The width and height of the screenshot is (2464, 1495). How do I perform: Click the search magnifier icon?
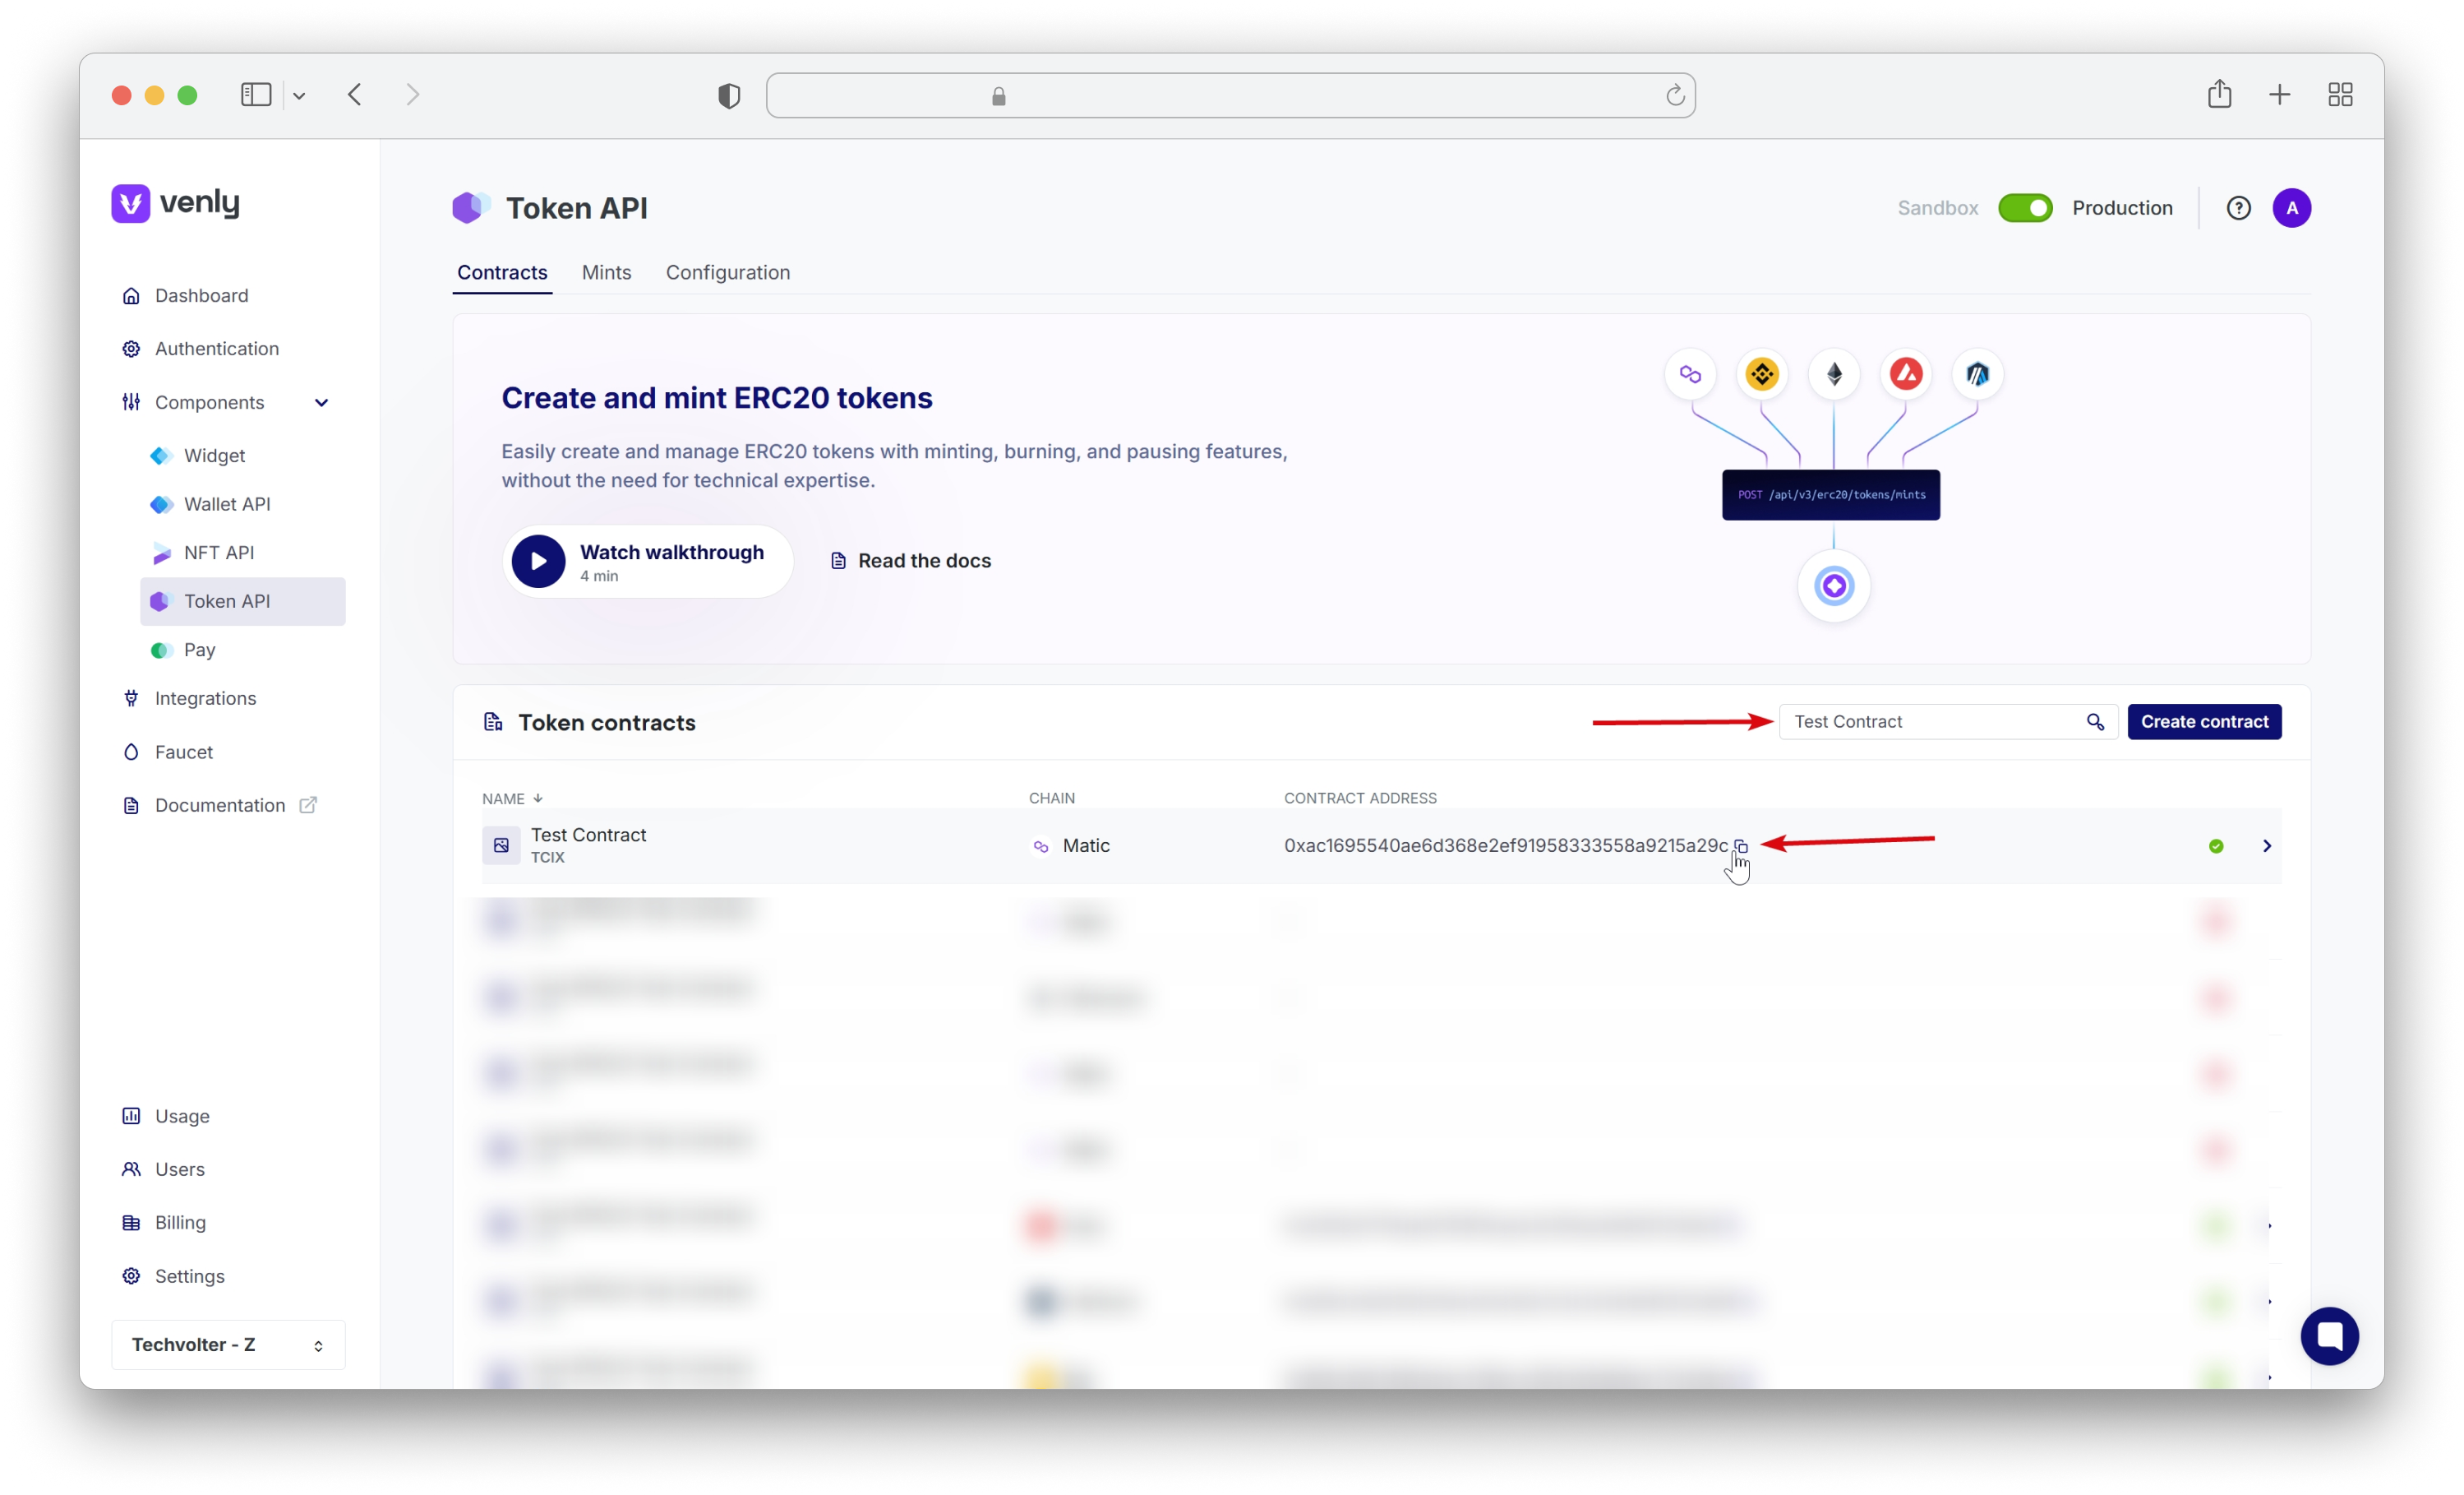[x=2095, y=721]
